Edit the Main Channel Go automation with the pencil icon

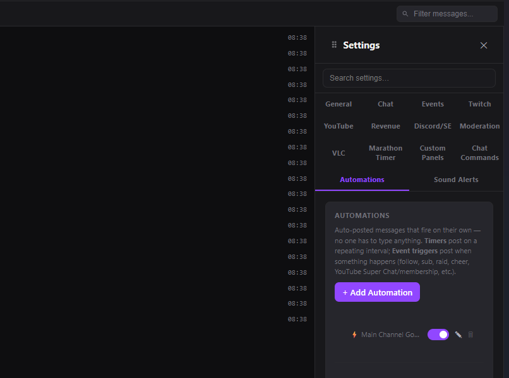(458, 335)
